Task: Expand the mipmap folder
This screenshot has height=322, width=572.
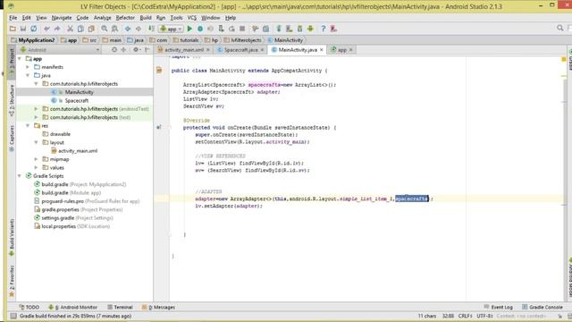Action: [x=36, y=159]
